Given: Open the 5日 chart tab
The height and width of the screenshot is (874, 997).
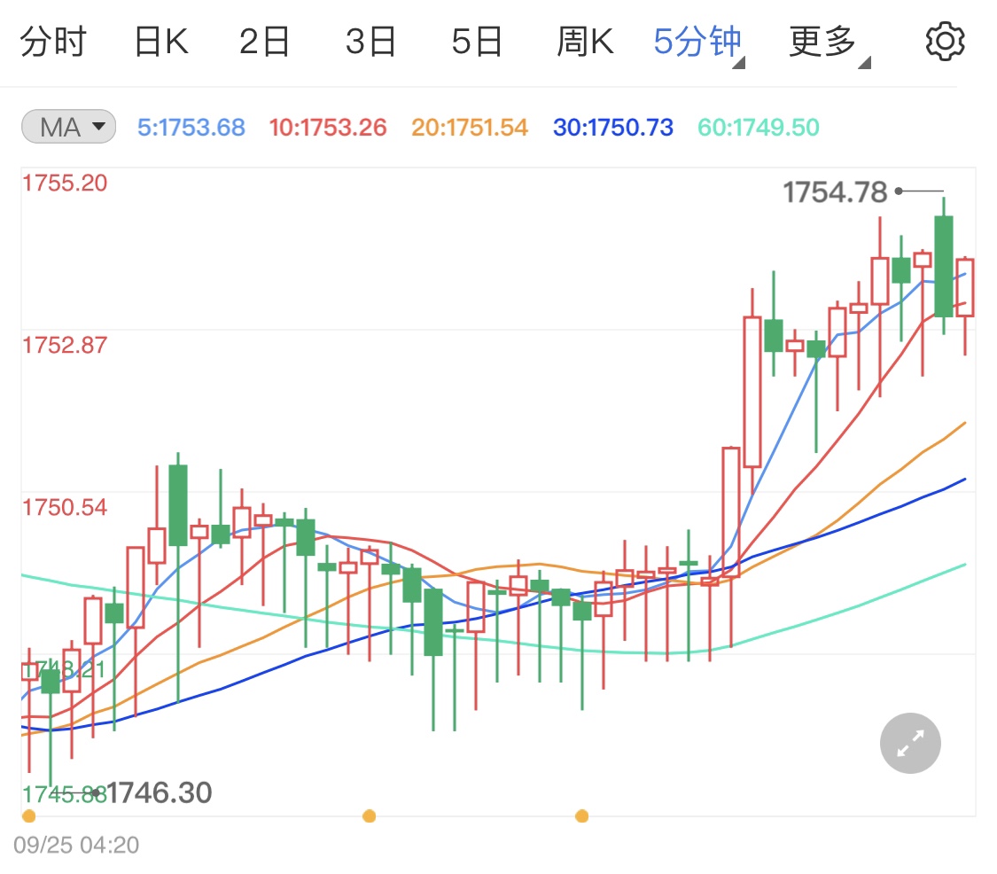Looking at the screenshot, I should (477, 42).
